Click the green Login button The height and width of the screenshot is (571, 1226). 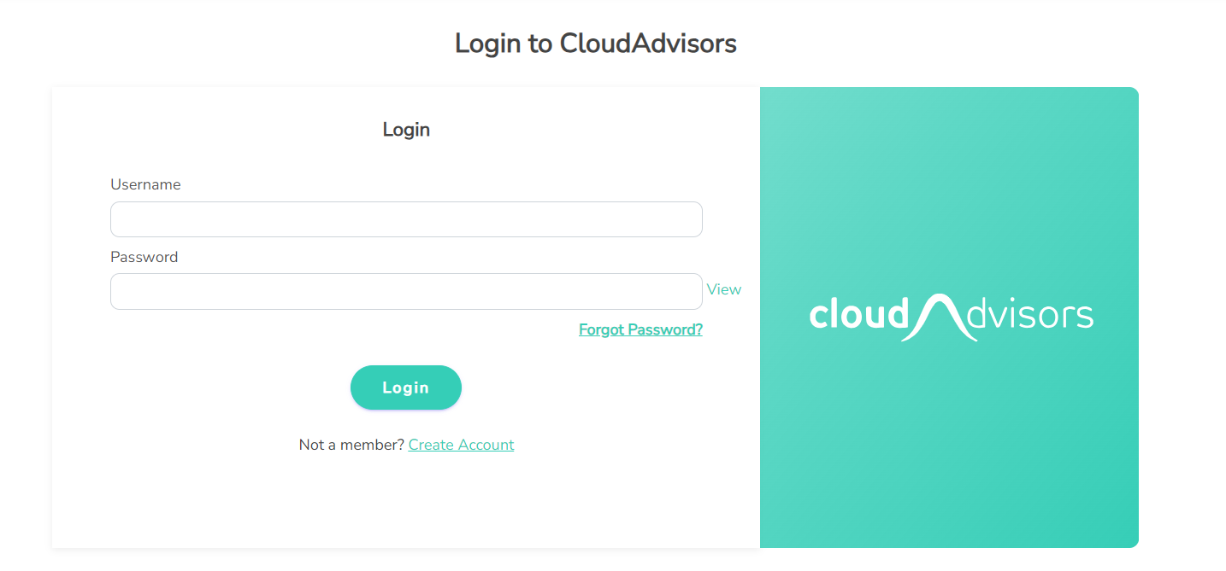click(406, 387)
